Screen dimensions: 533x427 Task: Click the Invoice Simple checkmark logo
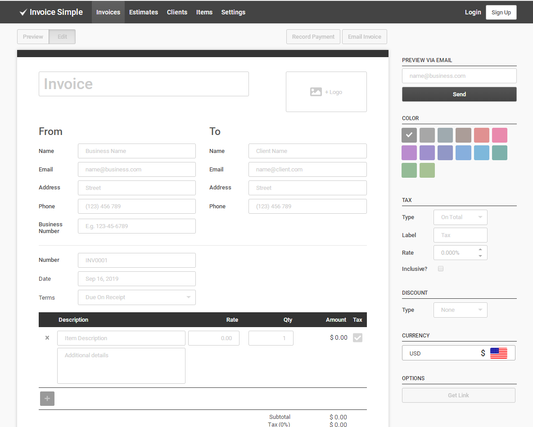tap(23, 13)
